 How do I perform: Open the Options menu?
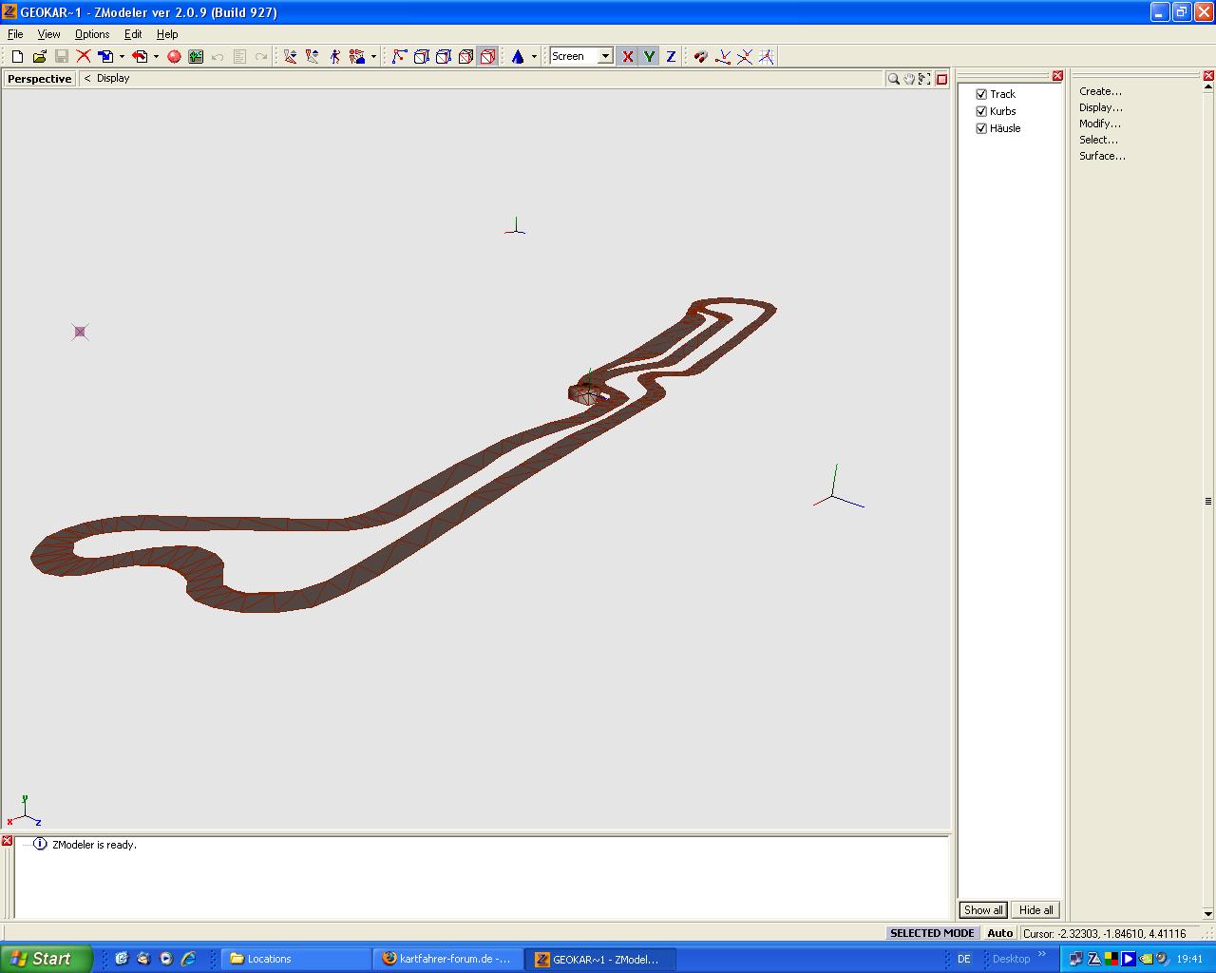point(92,34)
